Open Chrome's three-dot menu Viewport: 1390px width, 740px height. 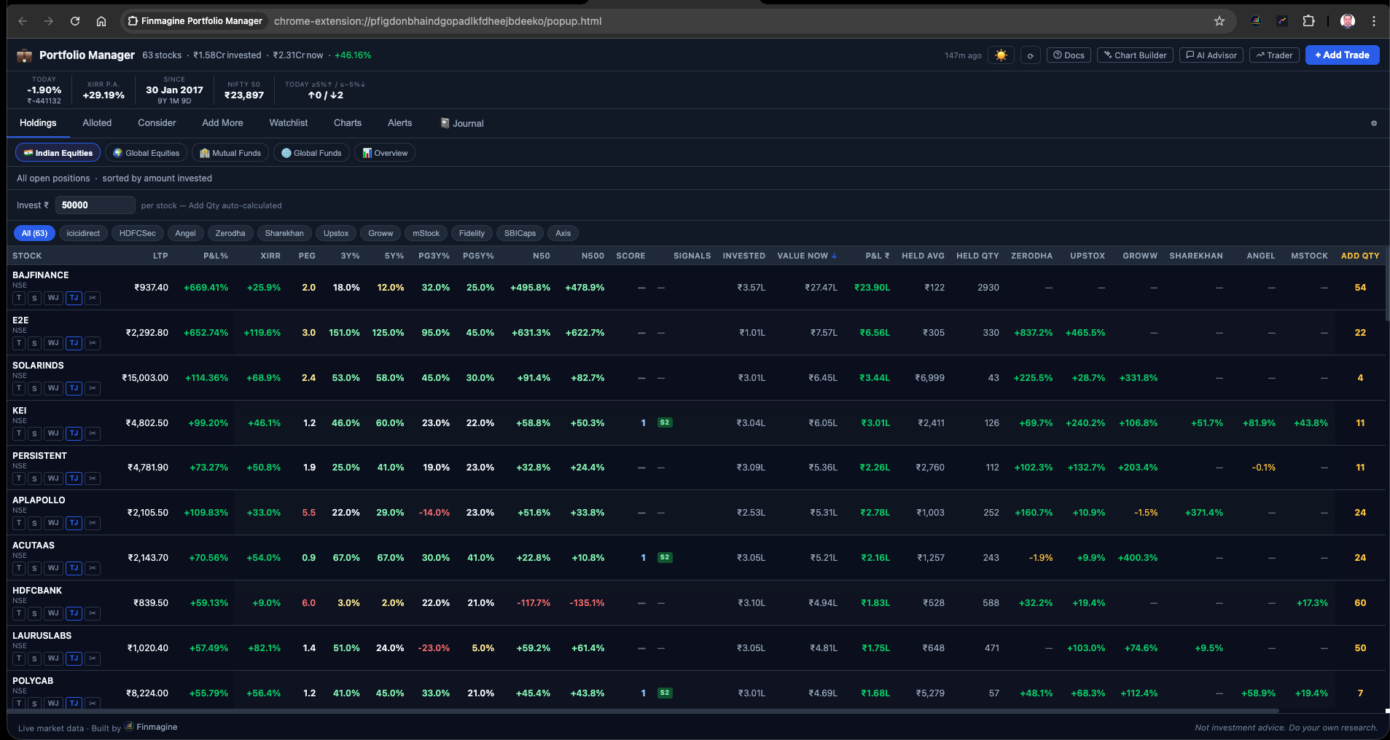coord(1375,21)
